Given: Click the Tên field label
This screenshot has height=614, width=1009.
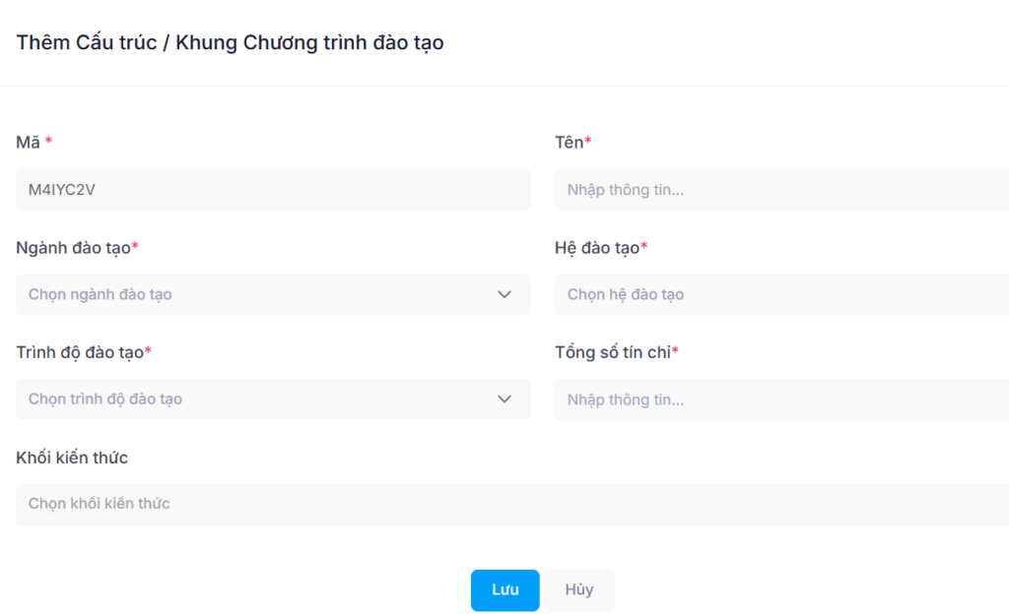Looking at the screenshot, I should coord(569,143).
